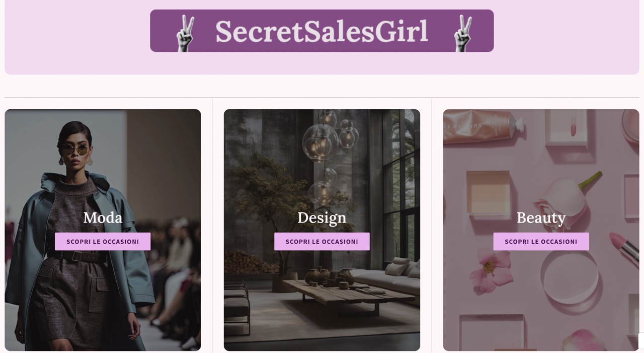
Task: Open the SecretSalesGirl logo text
Action: tap(322, 31)
